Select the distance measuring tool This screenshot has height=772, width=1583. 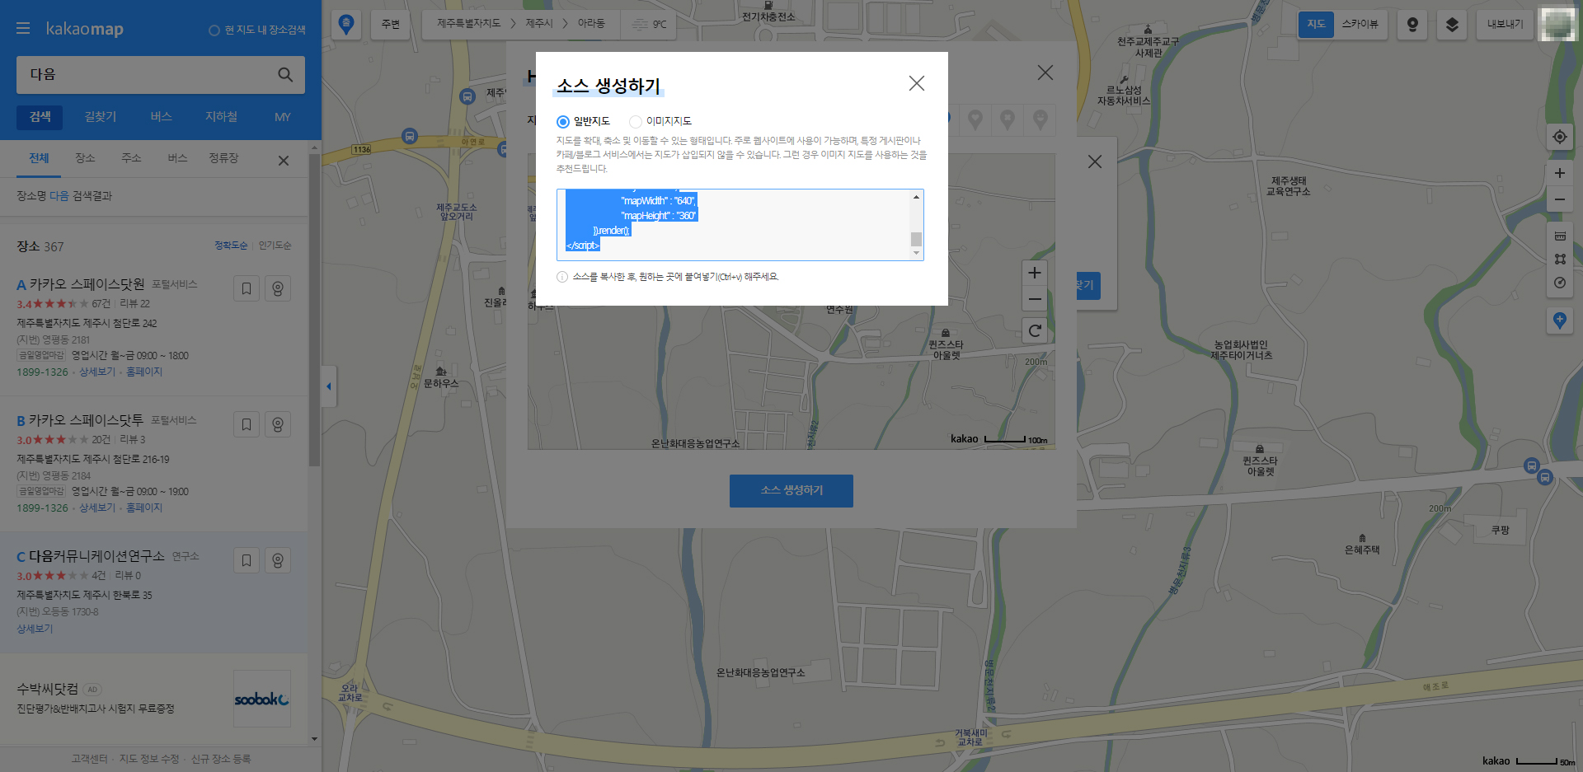click(x=1560, y=236)
